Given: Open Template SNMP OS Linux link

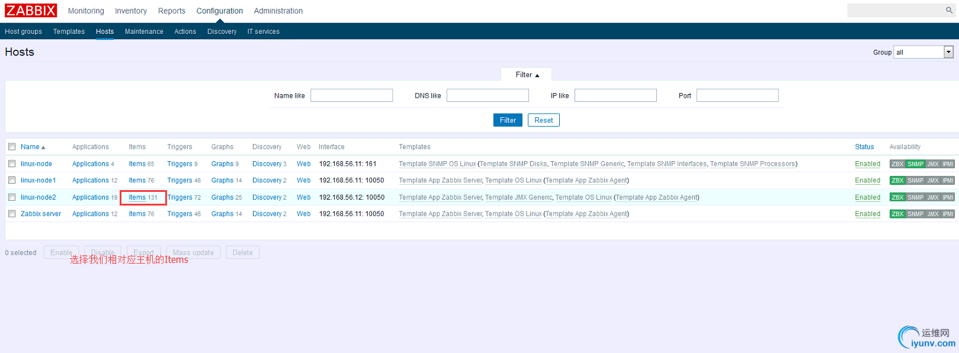Looking at the screenshot, I should (437, 164).
